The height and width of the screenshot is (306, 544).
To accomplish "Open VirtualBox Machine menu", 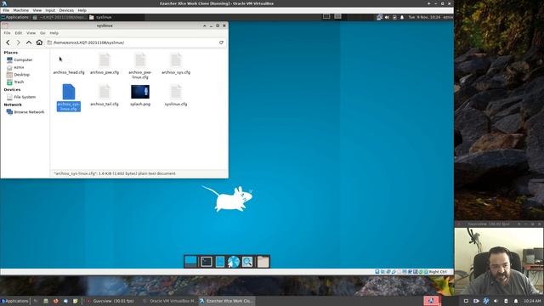I will coord(20,10).
